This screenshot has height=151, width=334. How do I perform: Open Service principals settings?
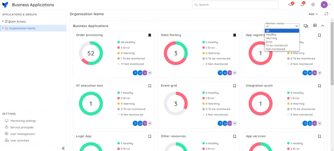pos(22,127)
